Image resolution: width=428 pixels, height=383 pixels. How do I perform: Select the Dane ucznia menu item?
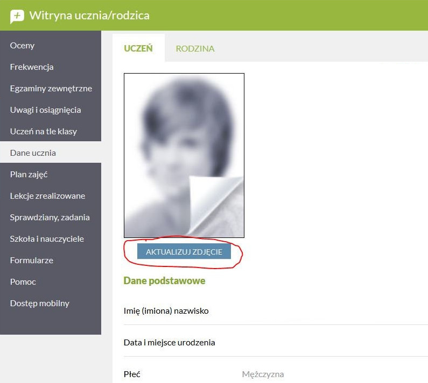click(51, 153)
